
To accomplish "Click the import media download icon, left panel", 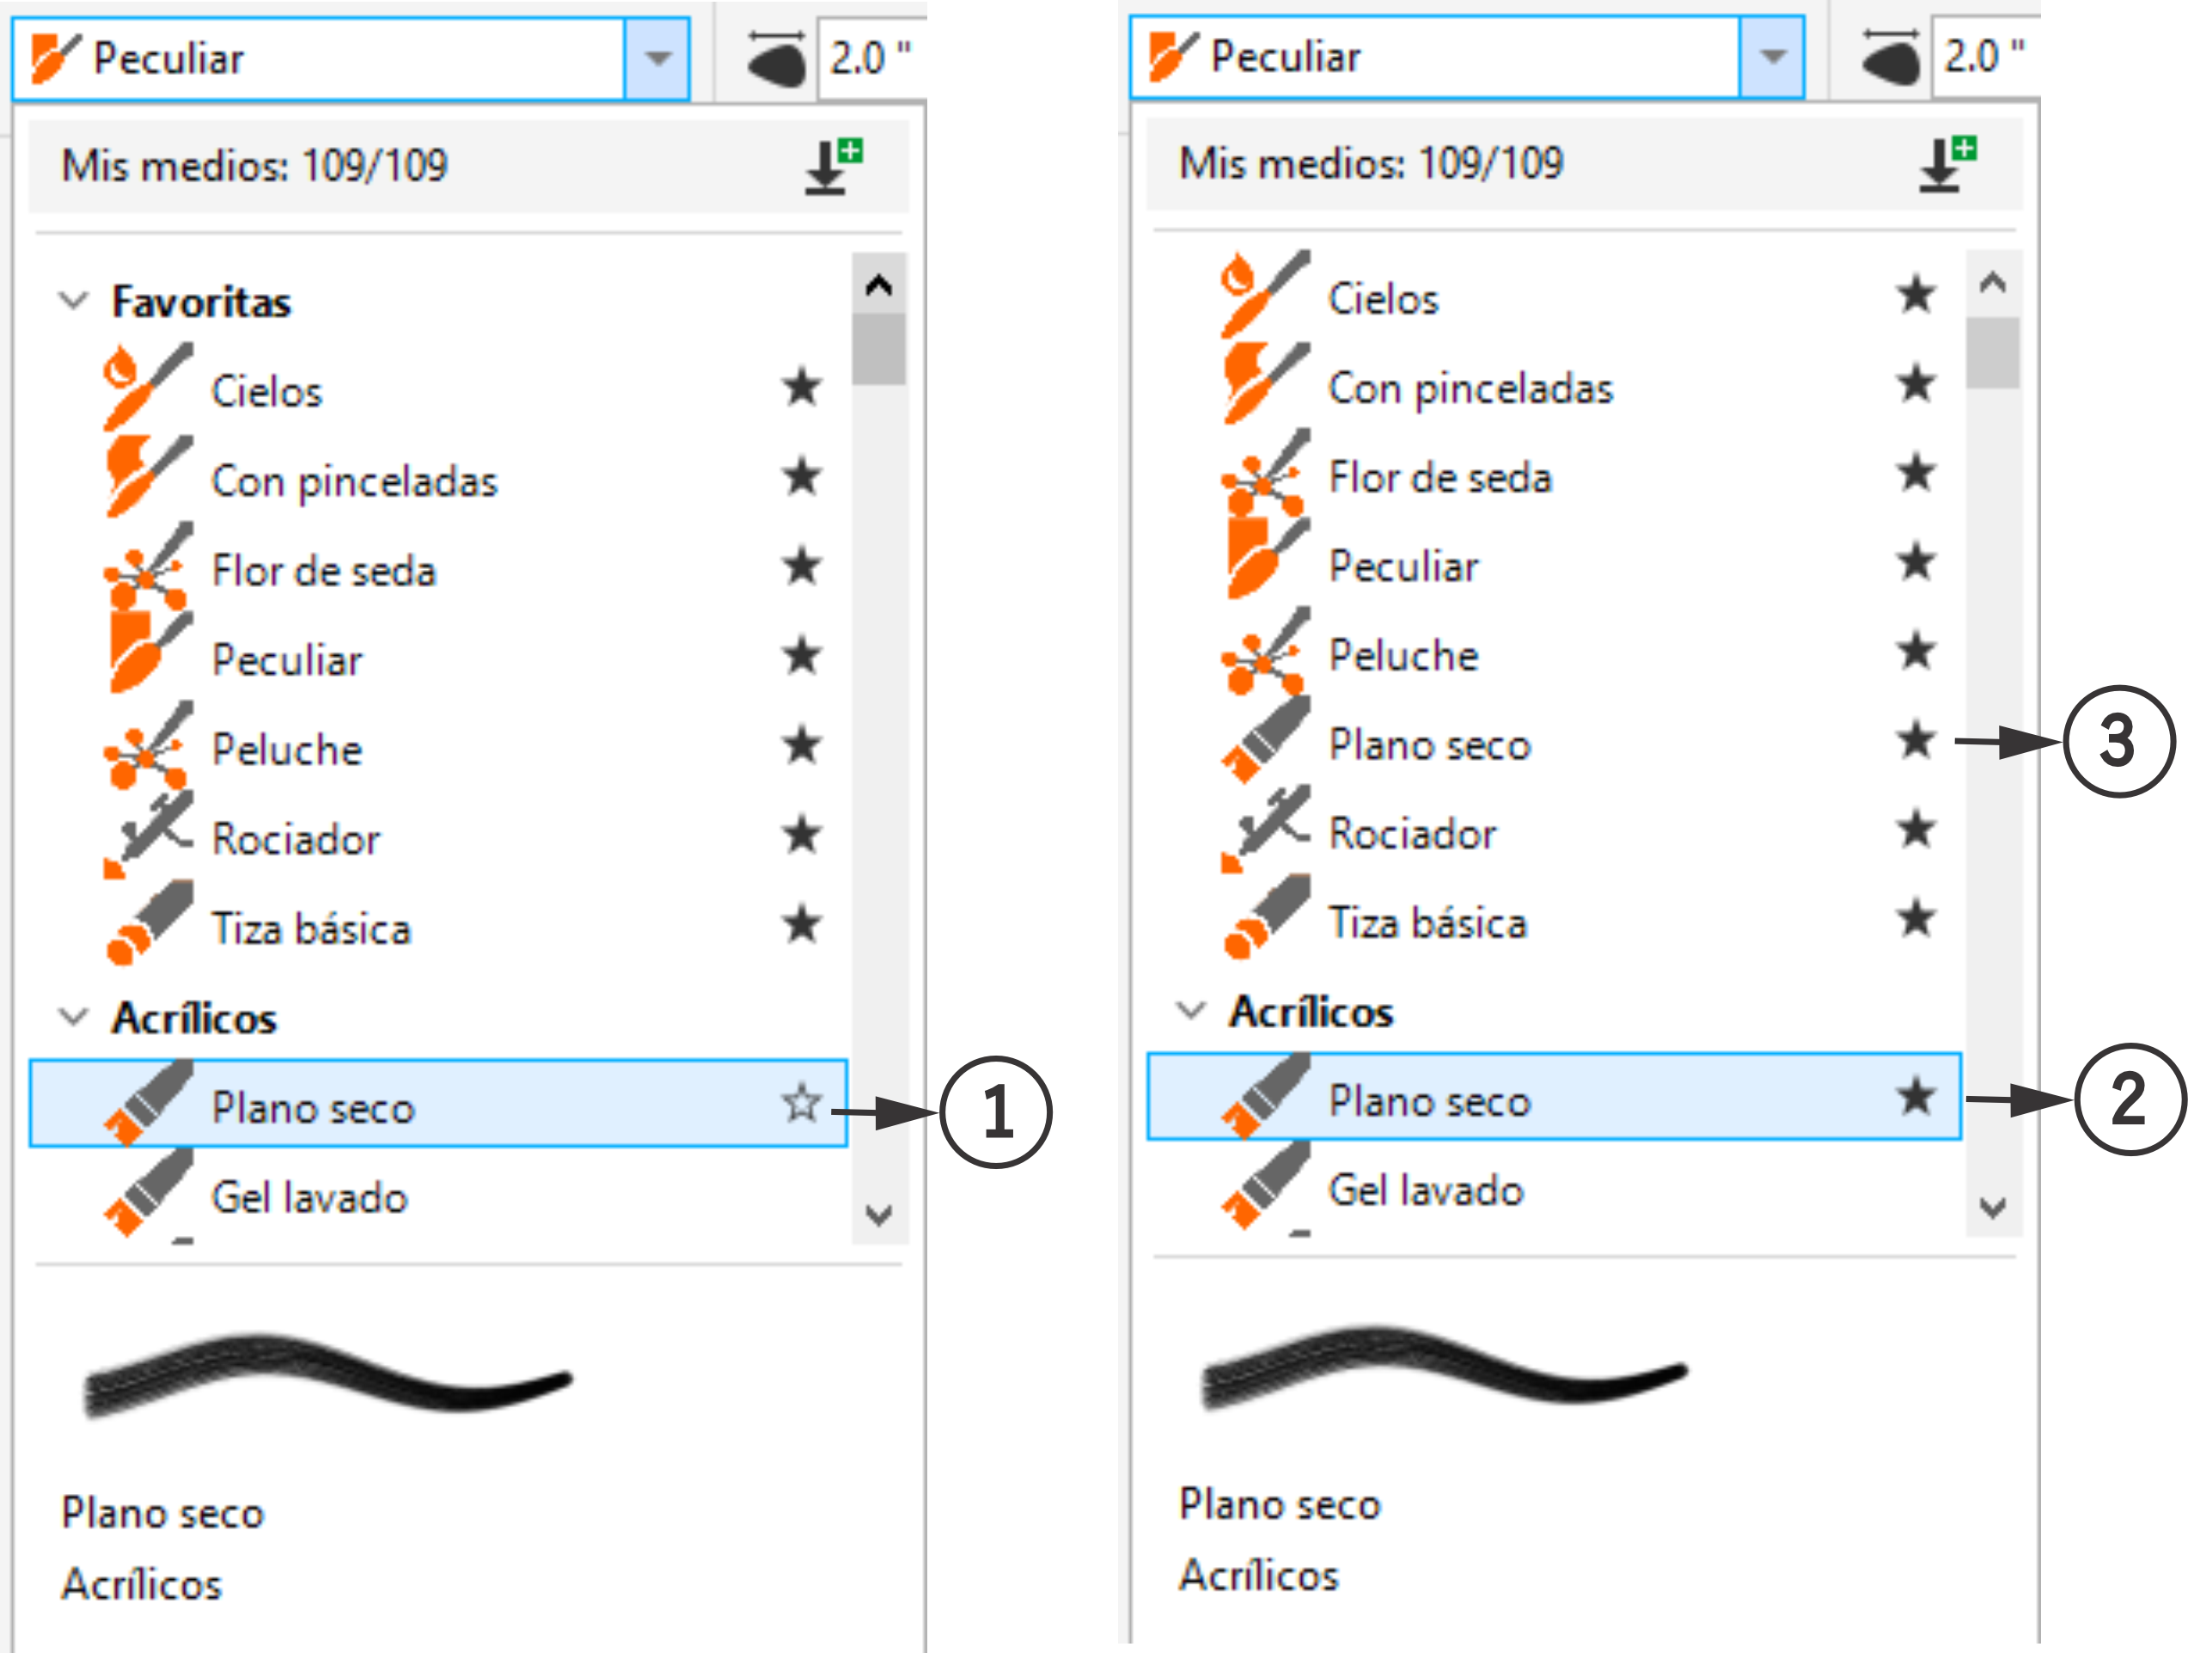I will point(832,166).
